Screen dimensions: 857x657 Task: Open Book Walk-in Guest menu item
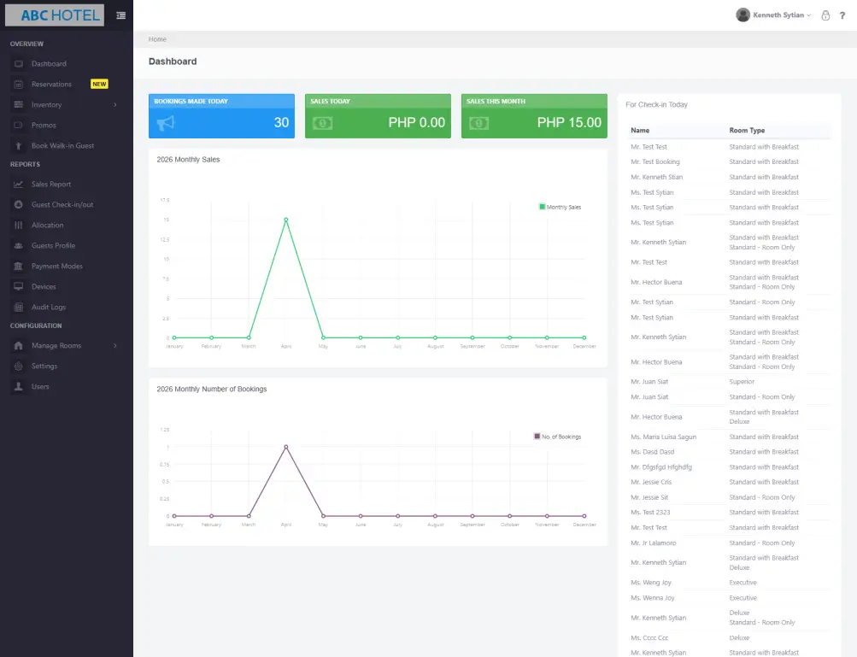pyautogui.click(x=63, y=146)
